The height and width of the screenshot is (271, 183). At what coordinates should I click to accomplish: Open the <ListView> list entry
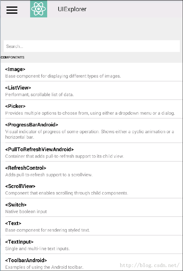coord(91,90)
